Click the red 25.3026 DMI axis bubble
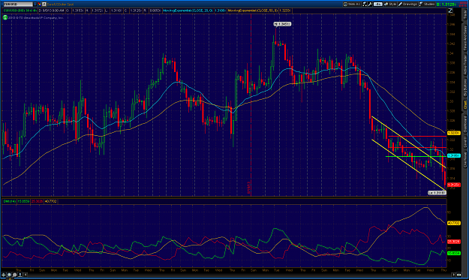The height and width of the screenshot is (280, 469). [x=454, y=242]
